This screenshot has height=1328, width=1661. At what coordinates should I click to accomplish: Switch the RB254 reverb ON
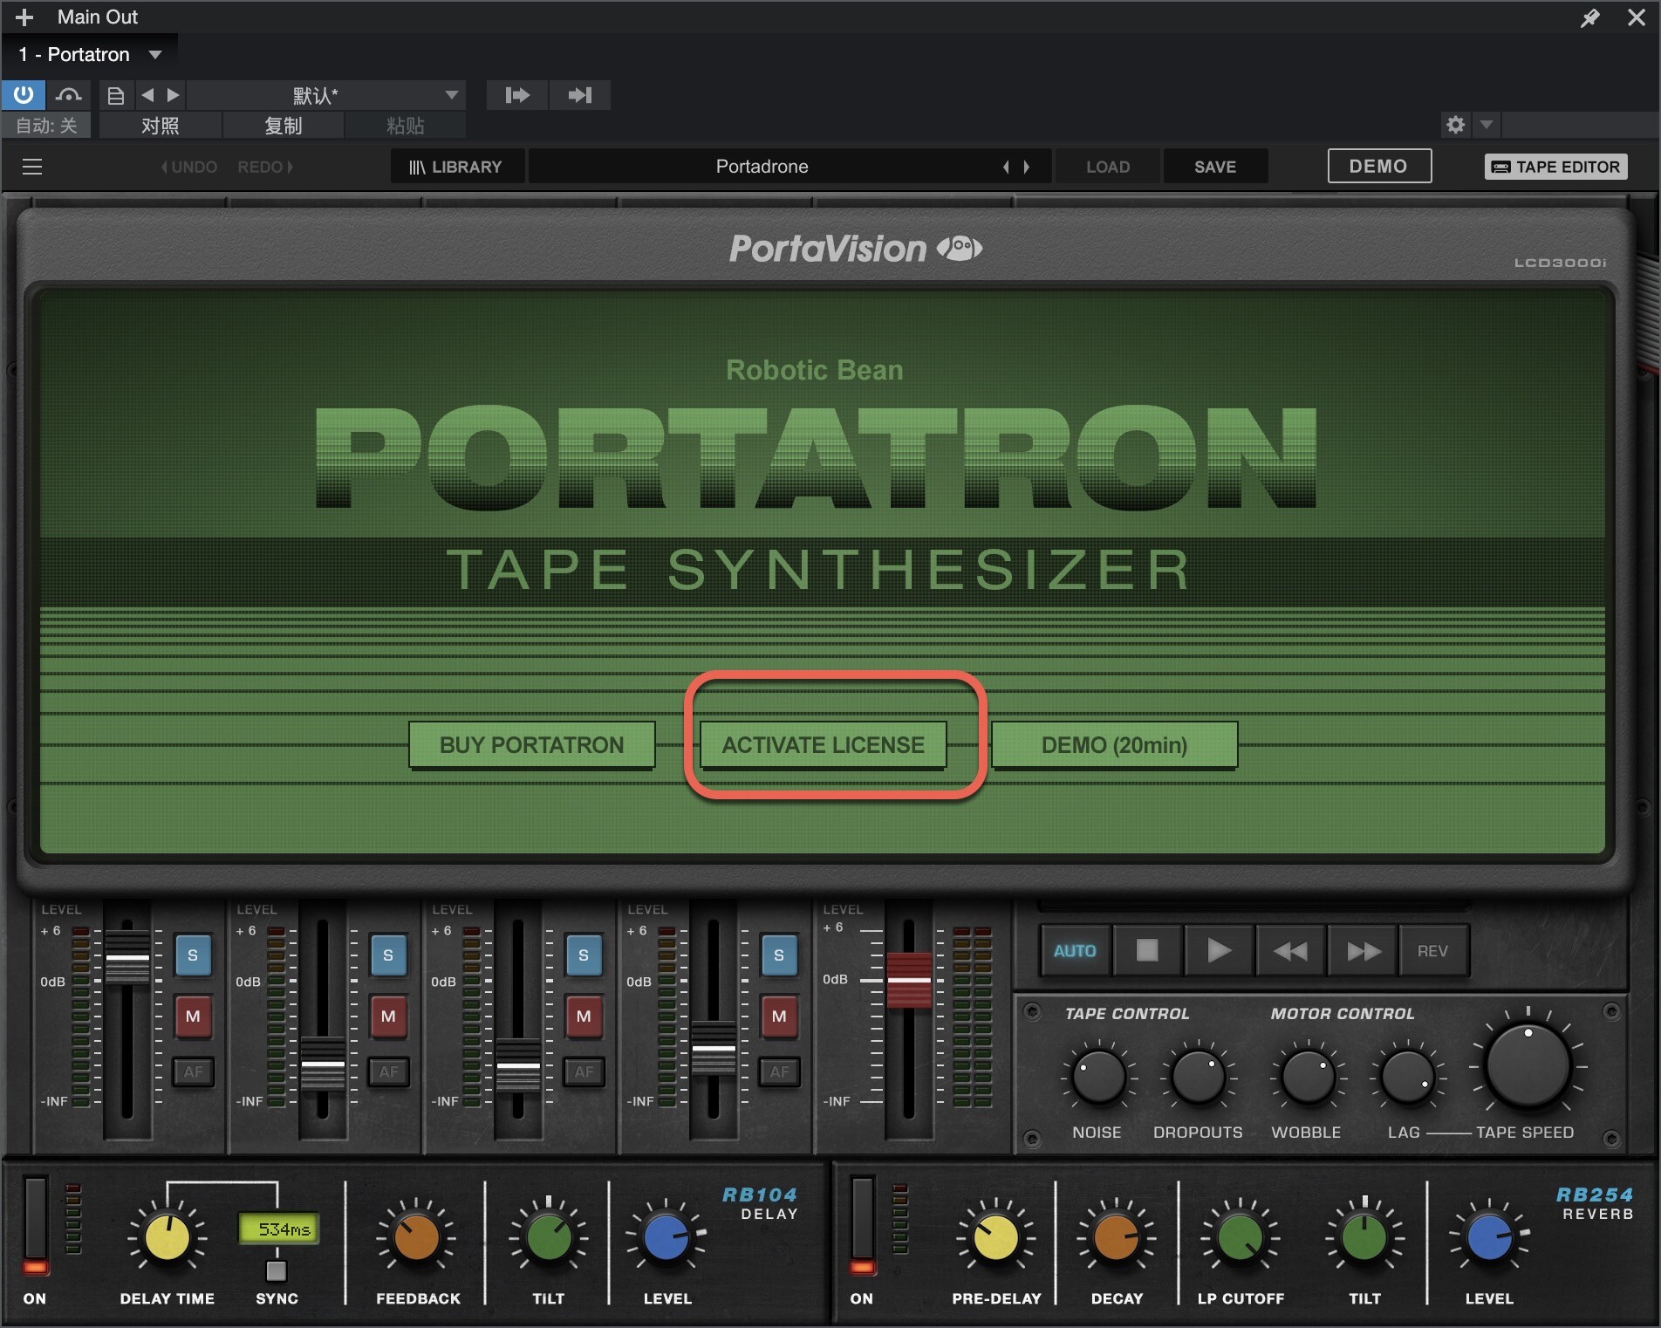point(862,1225)
